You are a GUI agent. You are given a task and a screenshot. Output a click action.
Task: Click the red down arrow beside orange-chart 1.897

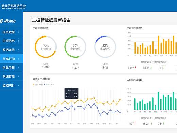click(135, 68)
